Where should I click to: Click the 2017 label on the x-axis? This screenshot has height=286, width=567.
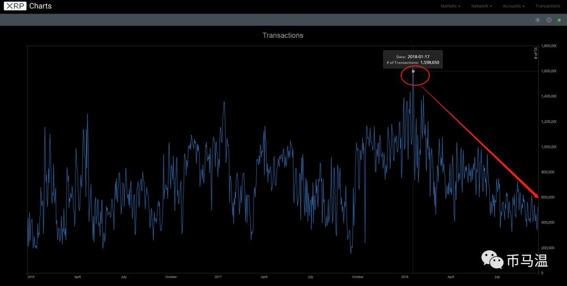point(217,276)
